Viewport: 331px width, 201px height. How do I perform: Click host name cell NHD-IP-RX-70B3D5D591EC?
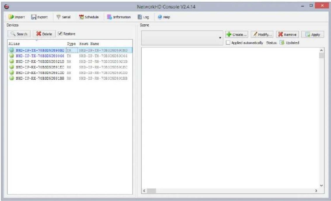[x=103, y=67]
